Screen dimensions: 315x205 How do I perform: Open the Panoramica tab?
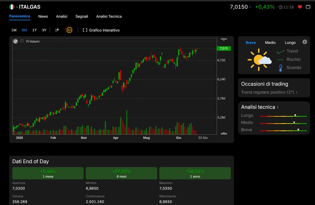(20, 16)
